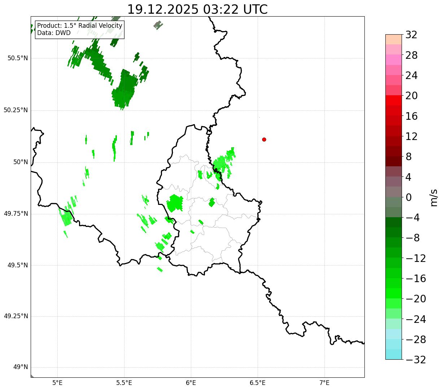Click the 49°N latitude label
This screenshot has width=442, height=390.
click(21, 368)
